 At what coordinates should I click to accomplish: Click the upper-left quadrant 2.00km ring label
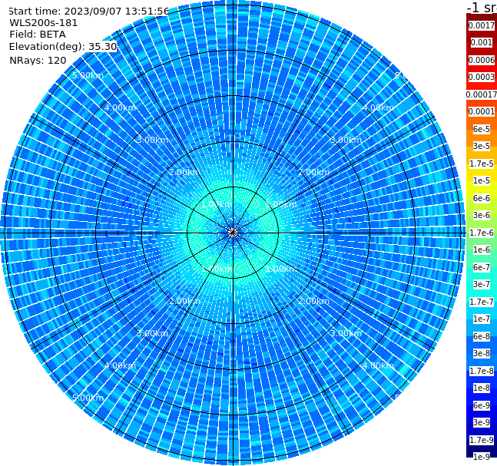click(x=185, y=172)
